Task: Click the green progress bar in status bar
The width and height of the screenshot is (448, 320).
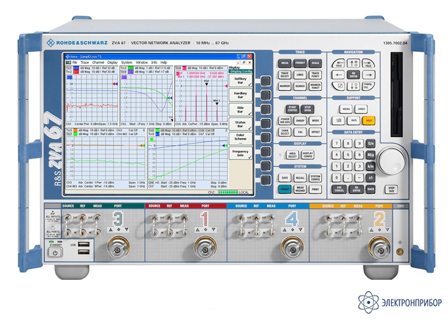Action: coord(228,192)
